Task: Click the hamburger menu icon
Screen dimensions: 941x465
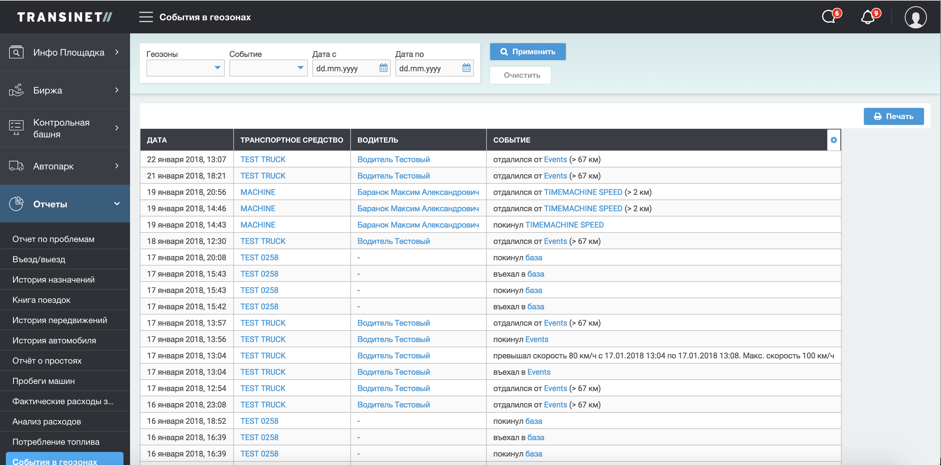Action: pyautogui.click(x=146, y=17)
